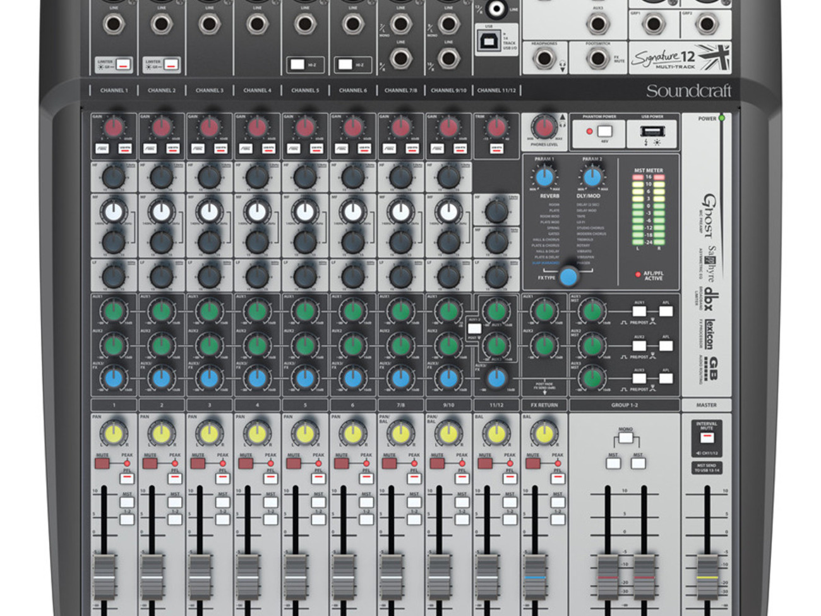Move the channel 6 fader cap
The width and height of the screenshot is (821, 616).
click(x=344, y=576)
